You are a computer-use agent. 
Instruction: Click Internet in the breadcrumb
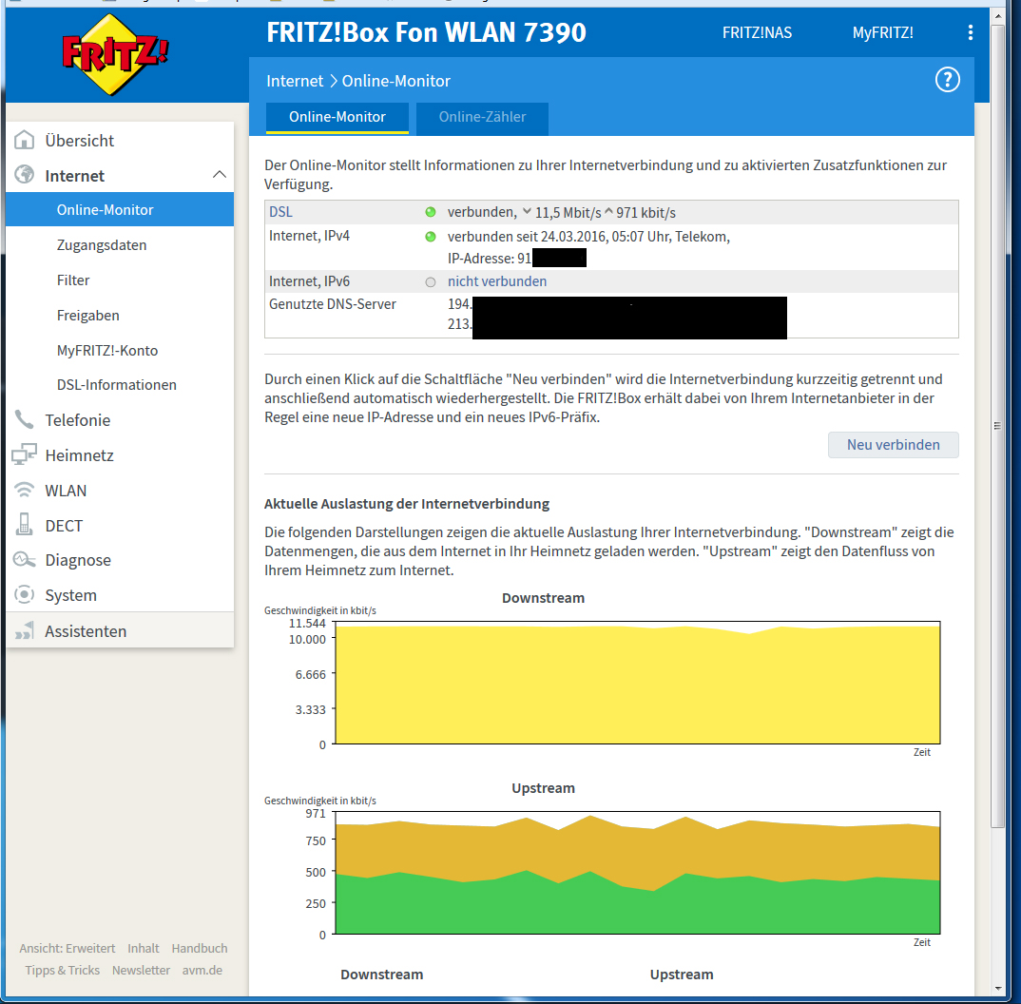[295, 81]
